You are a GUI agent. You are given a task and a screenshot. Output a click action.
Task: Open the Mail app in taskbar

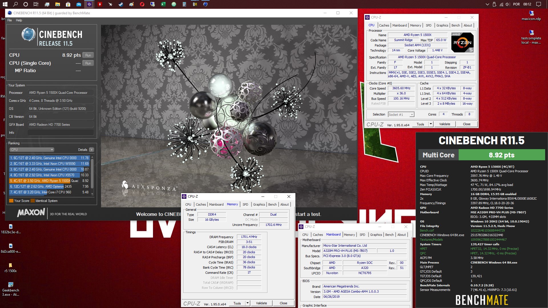[x=78, y=4]
